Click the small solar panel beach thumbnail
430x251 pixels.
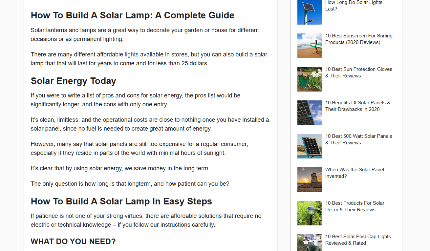[x=310, y=146]
